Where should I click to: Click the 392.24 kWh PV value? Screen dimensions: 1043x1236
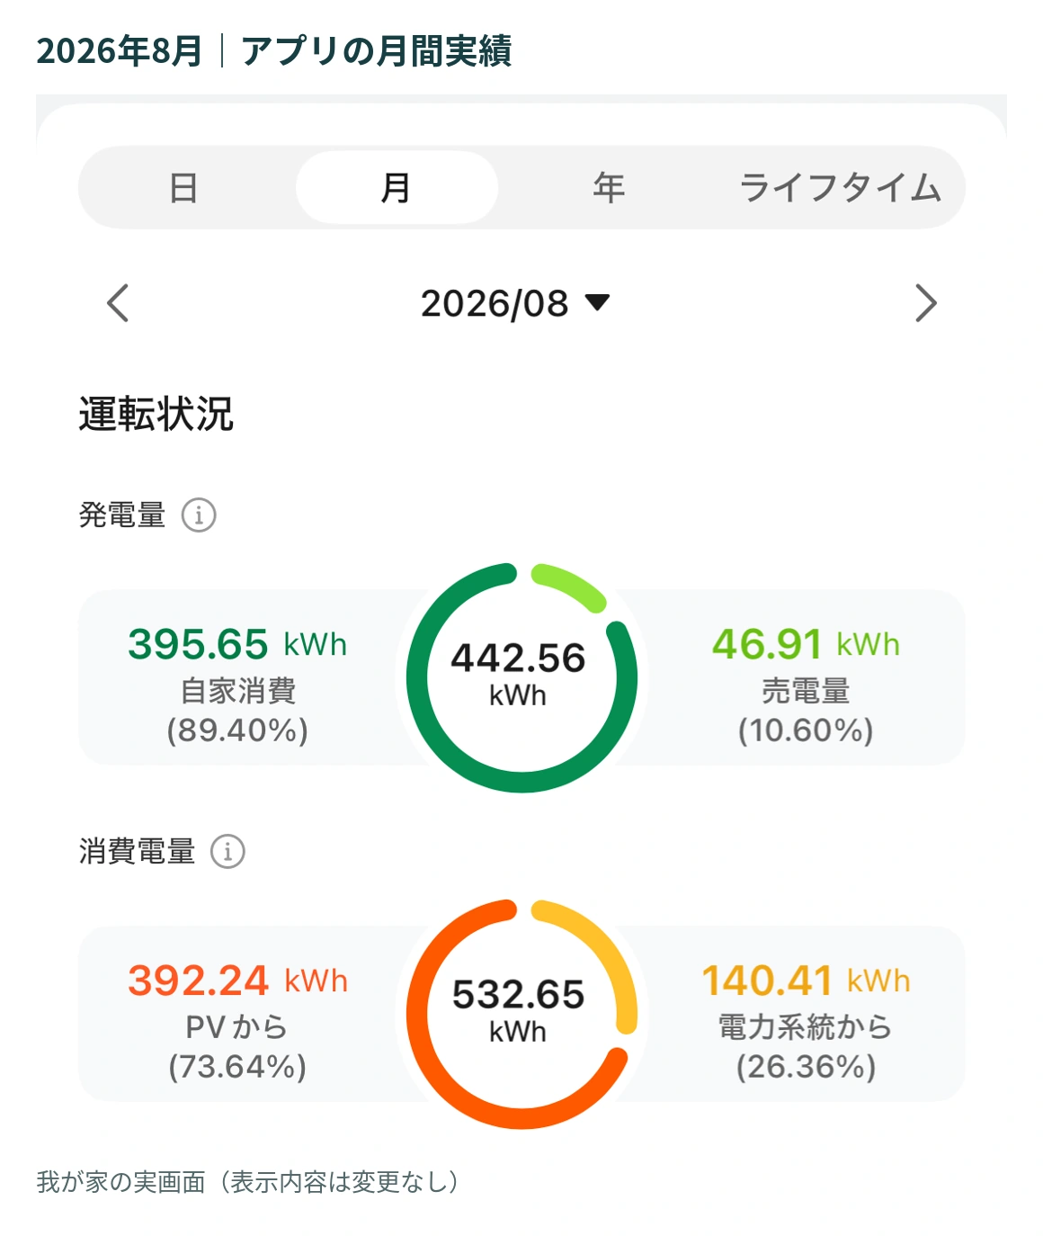pos(237,981)
